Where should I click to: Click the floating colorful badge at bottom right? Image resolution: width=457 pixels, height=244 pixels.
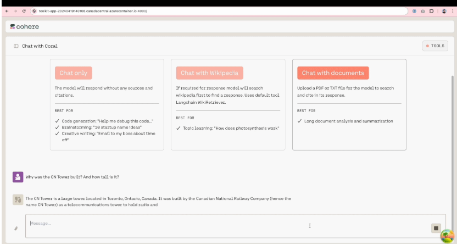[447, 236]
